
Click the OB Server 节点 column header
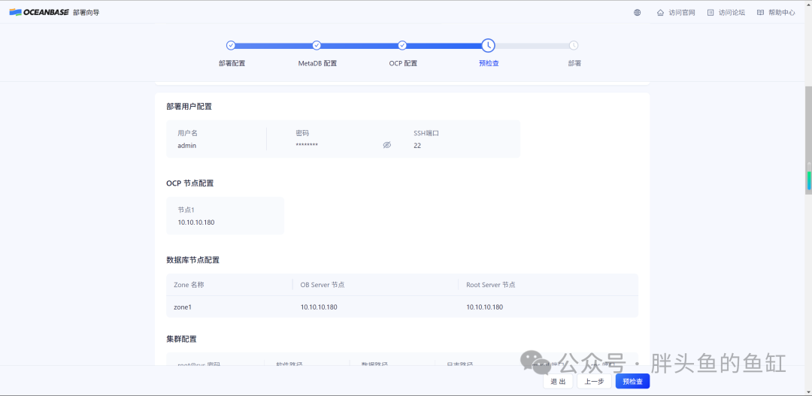[x=323, y=285]
